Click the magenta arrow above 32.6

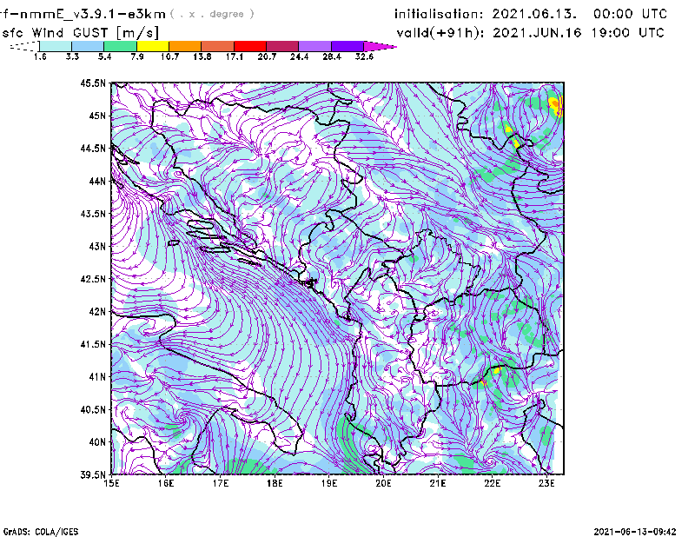(x=380, y=46)
